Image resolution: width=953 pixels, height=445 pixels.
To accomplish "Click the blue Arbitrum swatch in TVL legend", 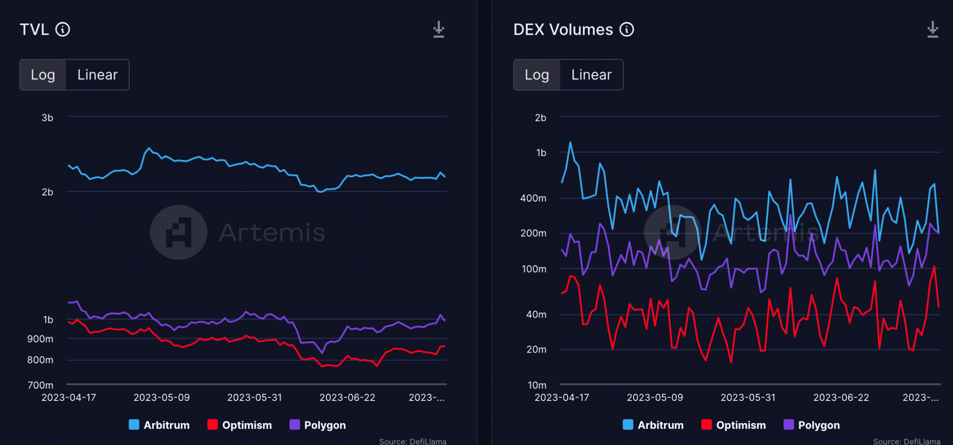I will point(134,425).
